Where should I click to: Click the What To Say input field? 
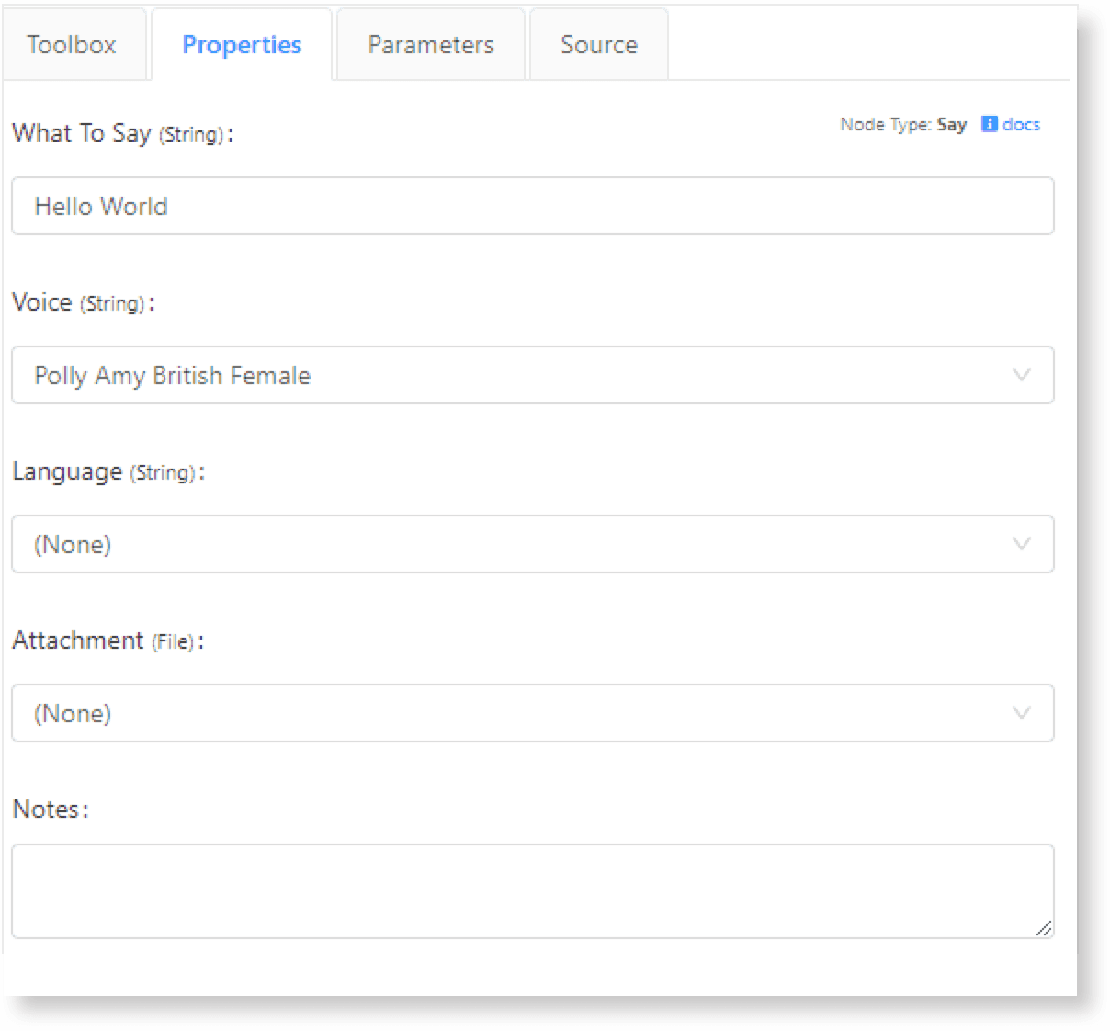click(x=532, y=206)
